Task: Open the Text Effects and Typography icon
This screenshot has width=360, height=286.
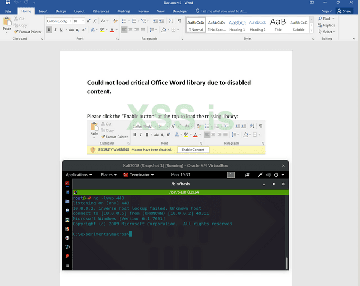Action: (93, 30)
